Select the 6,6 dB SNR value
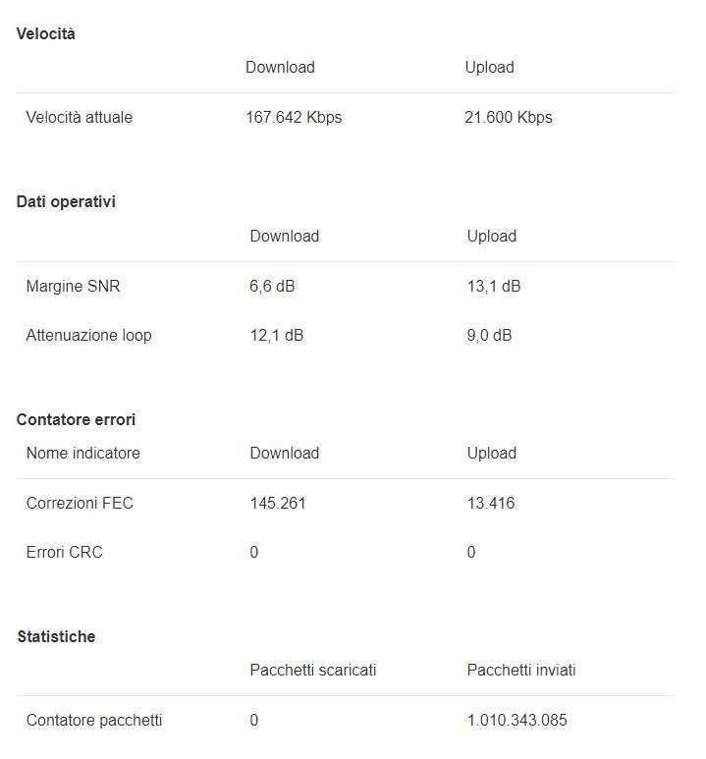 click(x=273, y=287)
